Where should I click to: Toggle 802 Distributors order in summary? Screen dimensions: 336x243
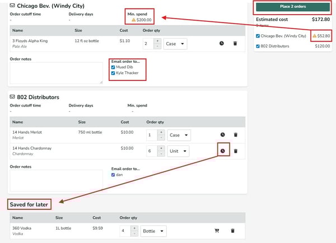pyautogui.click(x=258, y=46)
